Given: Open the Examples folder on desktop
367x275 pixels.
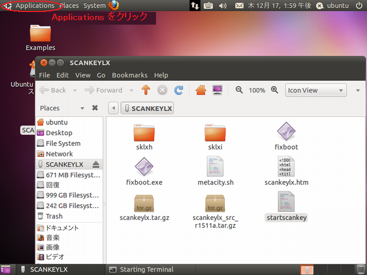Looking at the screenshot, I should 40,38.
